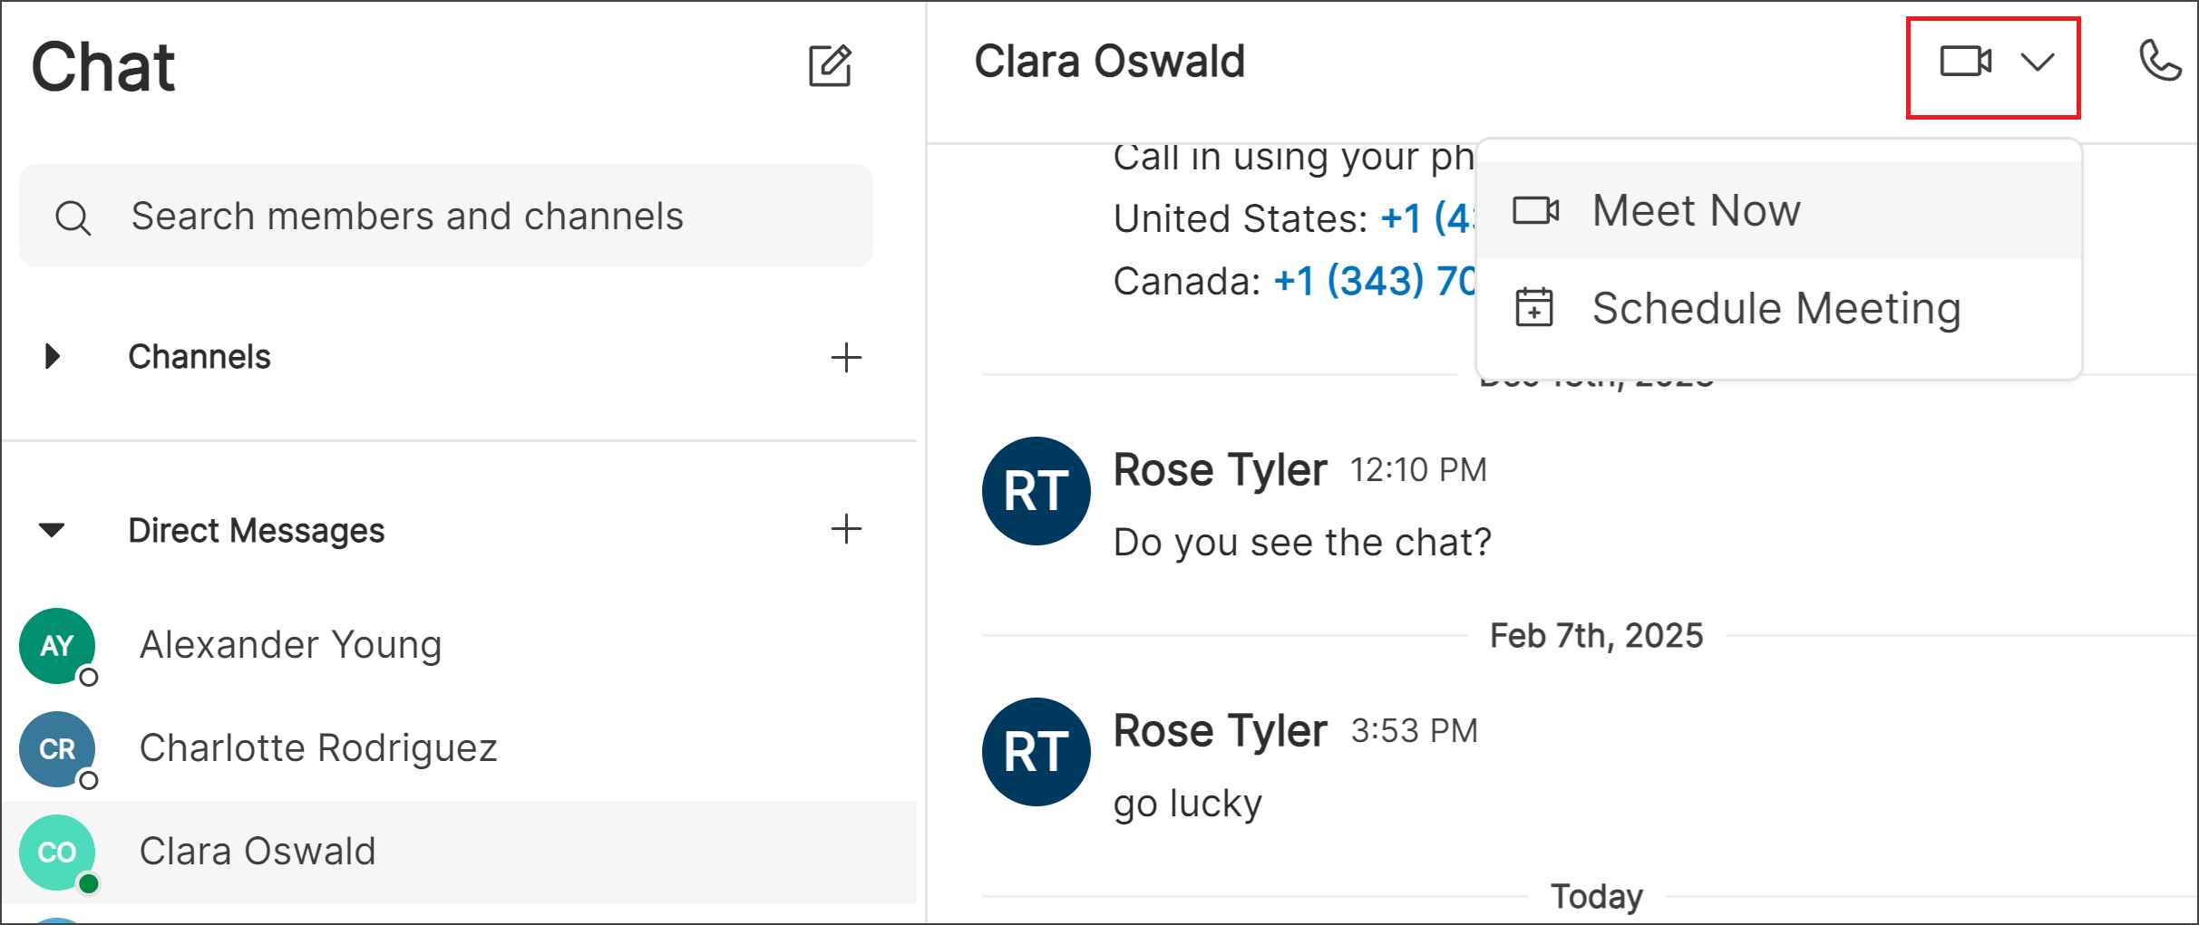This screenshot has height=925, width=2199.
Task: Click the Schedule Meeting calendar icon
Action: (1536, 307)
